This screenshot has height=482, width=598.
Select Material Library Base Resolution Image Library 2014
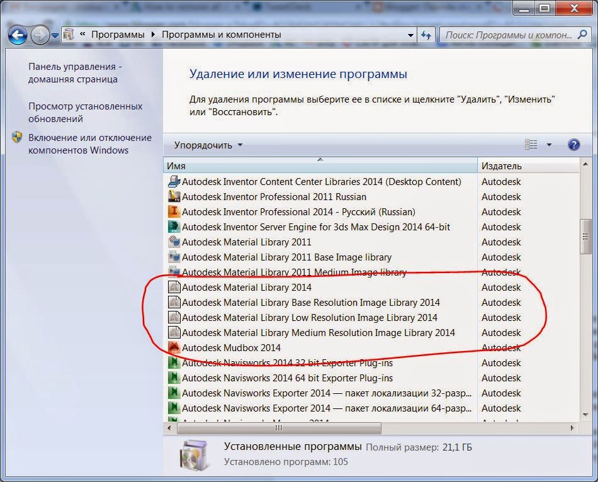pyautogui.click(x=311, y=303)
